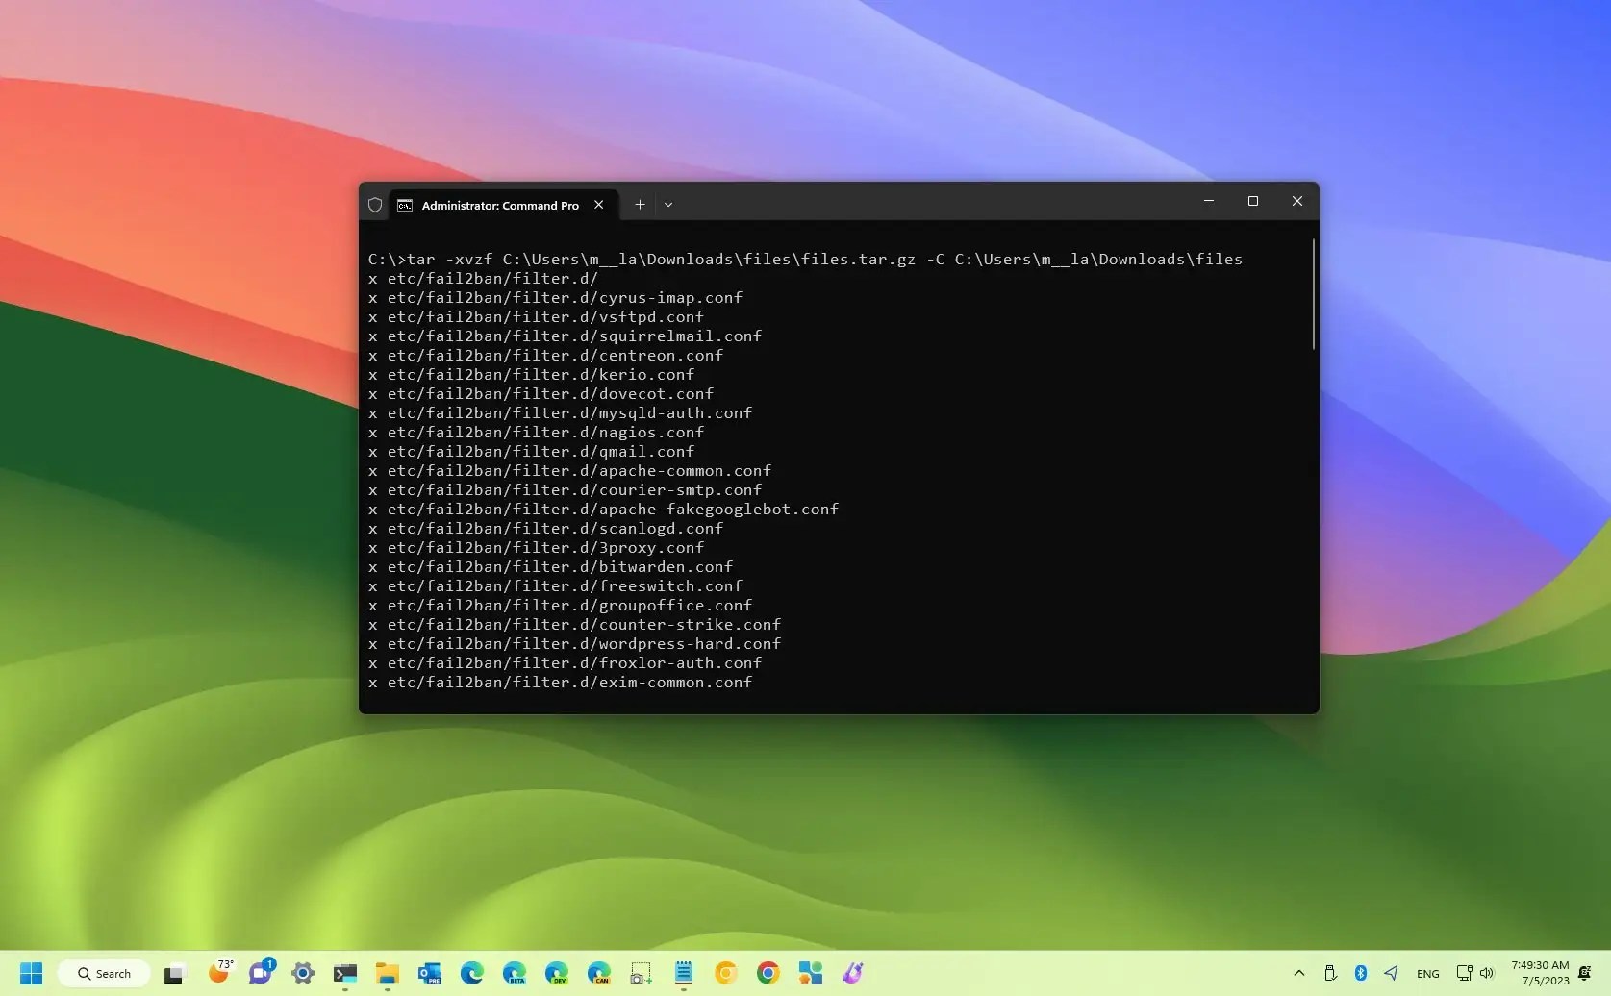
Task: Open Windows Terminal from the taskbar
Action: pyautogui.click(x=344, y=973)
